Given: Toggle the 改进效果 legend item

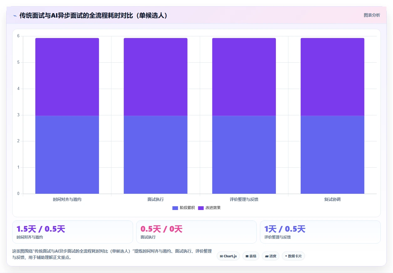Looking at the screenshot, I should coord(209,208).
